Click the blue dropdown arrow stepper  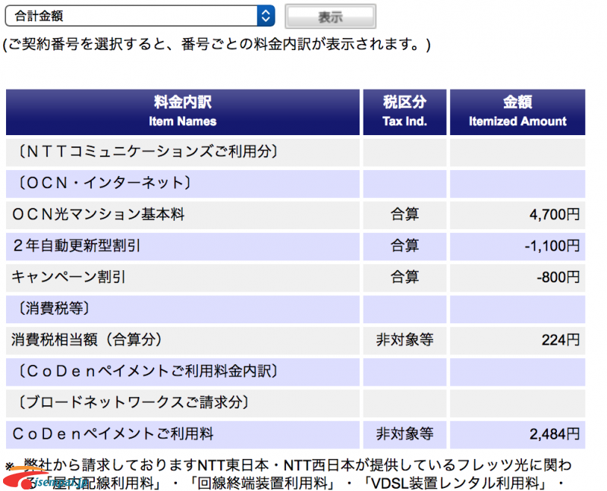click(x=266, y=15)
